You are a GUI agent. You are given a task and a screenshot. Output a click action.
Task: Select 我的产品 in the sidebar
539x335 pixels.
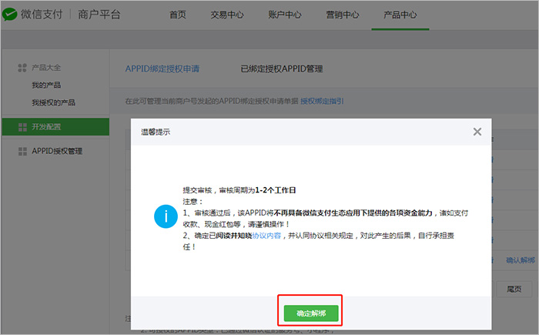pyautogui.click(x=46, y=85)
